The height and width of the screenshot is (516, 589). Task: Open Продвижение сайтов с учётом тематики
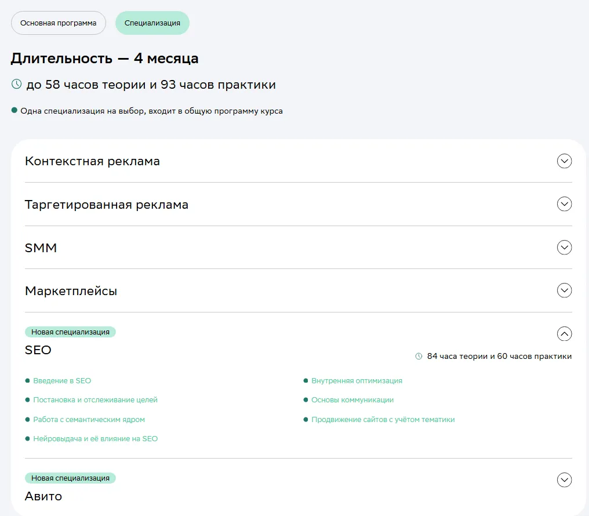click(x=383, y=419)
